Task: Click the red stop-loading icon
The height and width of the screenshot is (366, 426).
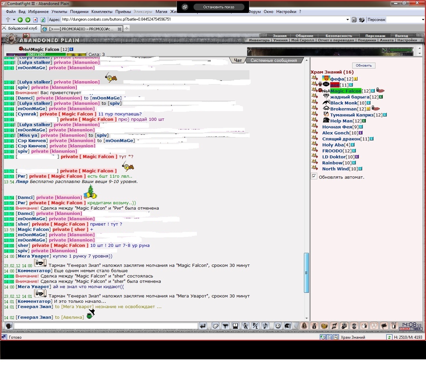Action: point(36,20)
